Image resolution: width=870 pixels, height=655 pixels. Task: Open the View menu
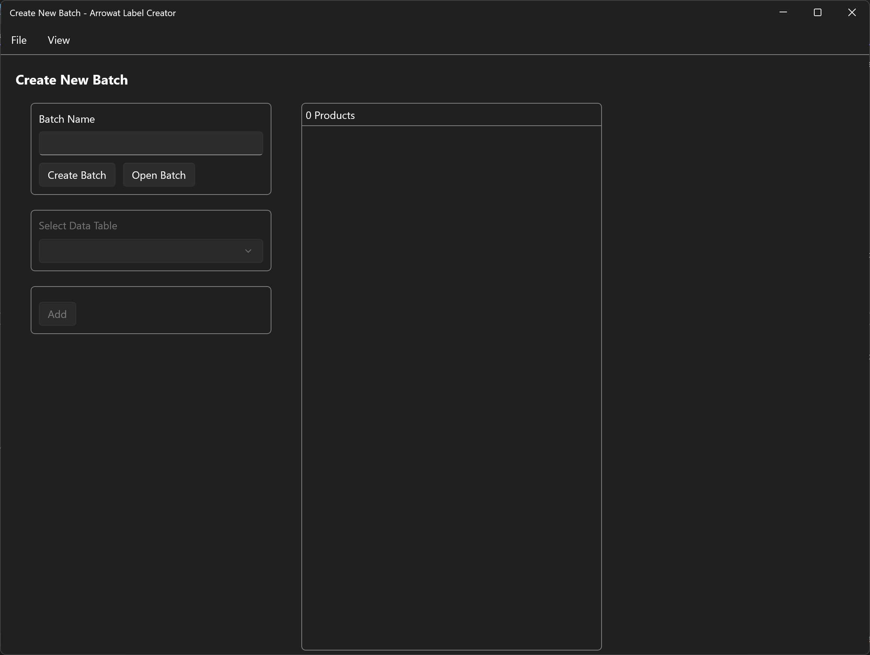click(58, 40)
